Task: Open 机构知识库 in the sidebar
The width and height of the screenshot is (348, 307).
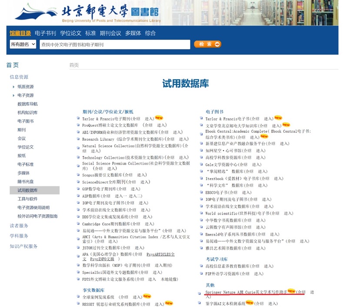Action: 27,113
